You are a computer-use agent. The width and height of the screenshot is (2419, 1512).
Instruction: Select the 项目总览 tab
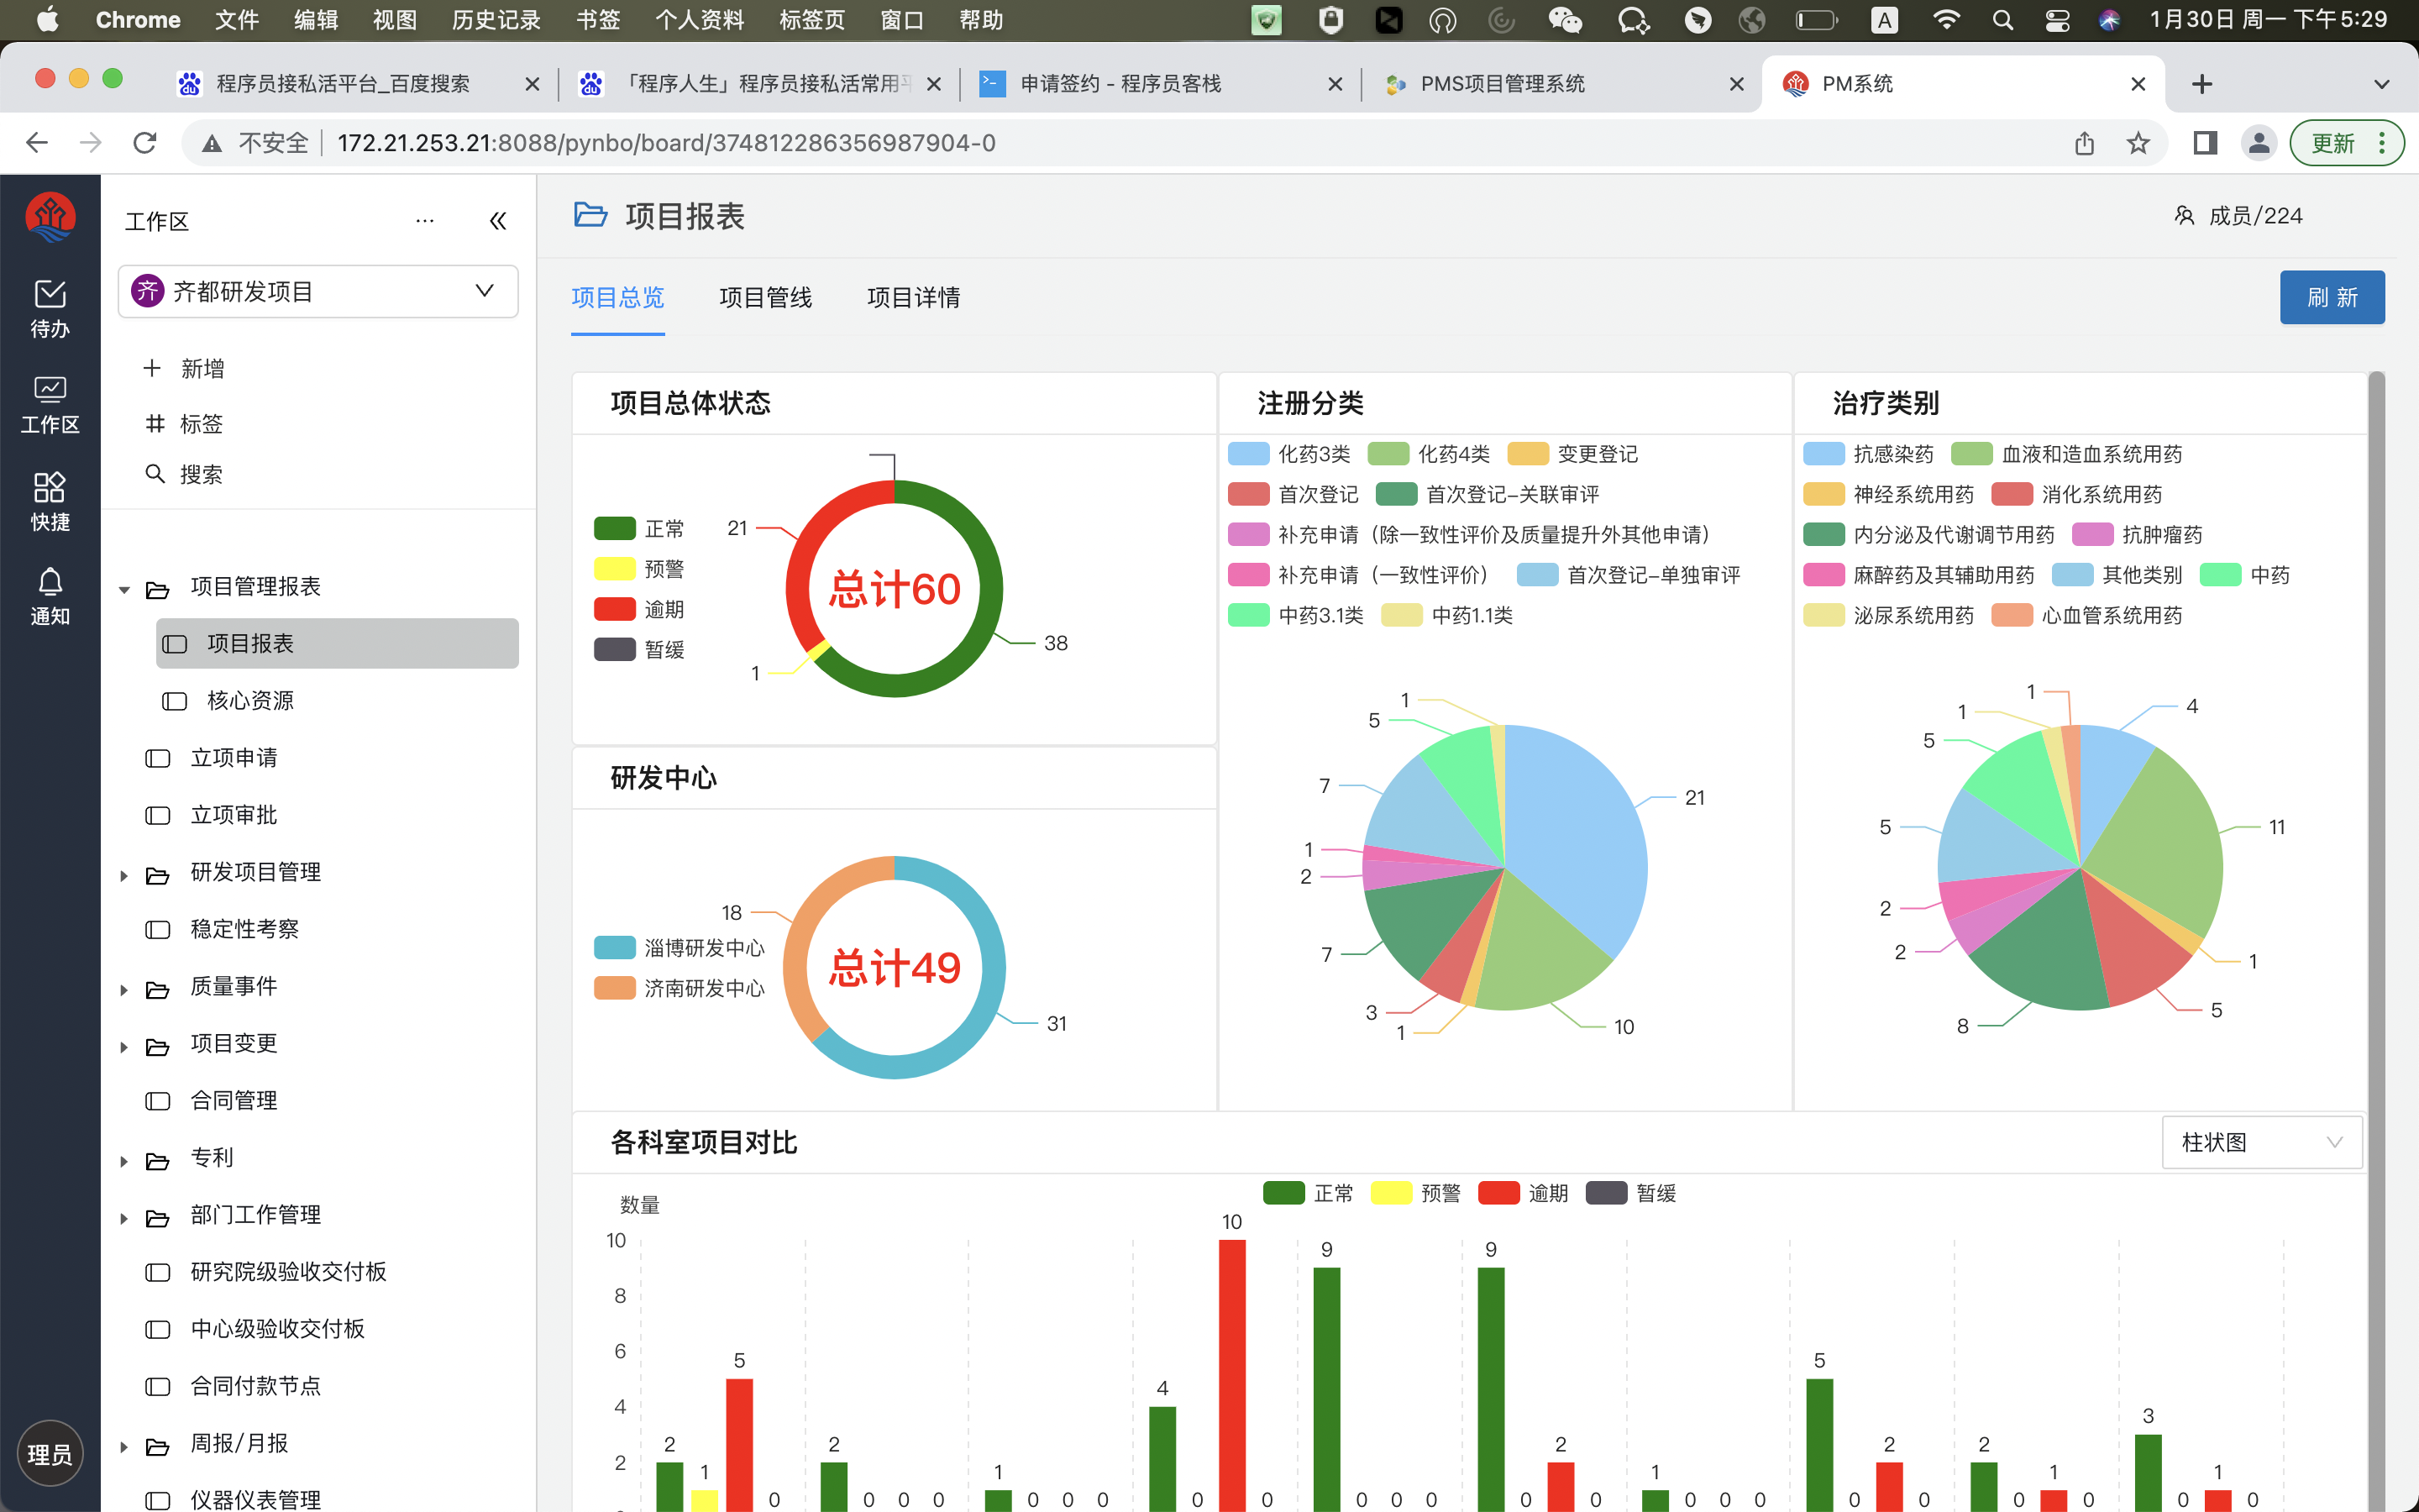(617, 297)
